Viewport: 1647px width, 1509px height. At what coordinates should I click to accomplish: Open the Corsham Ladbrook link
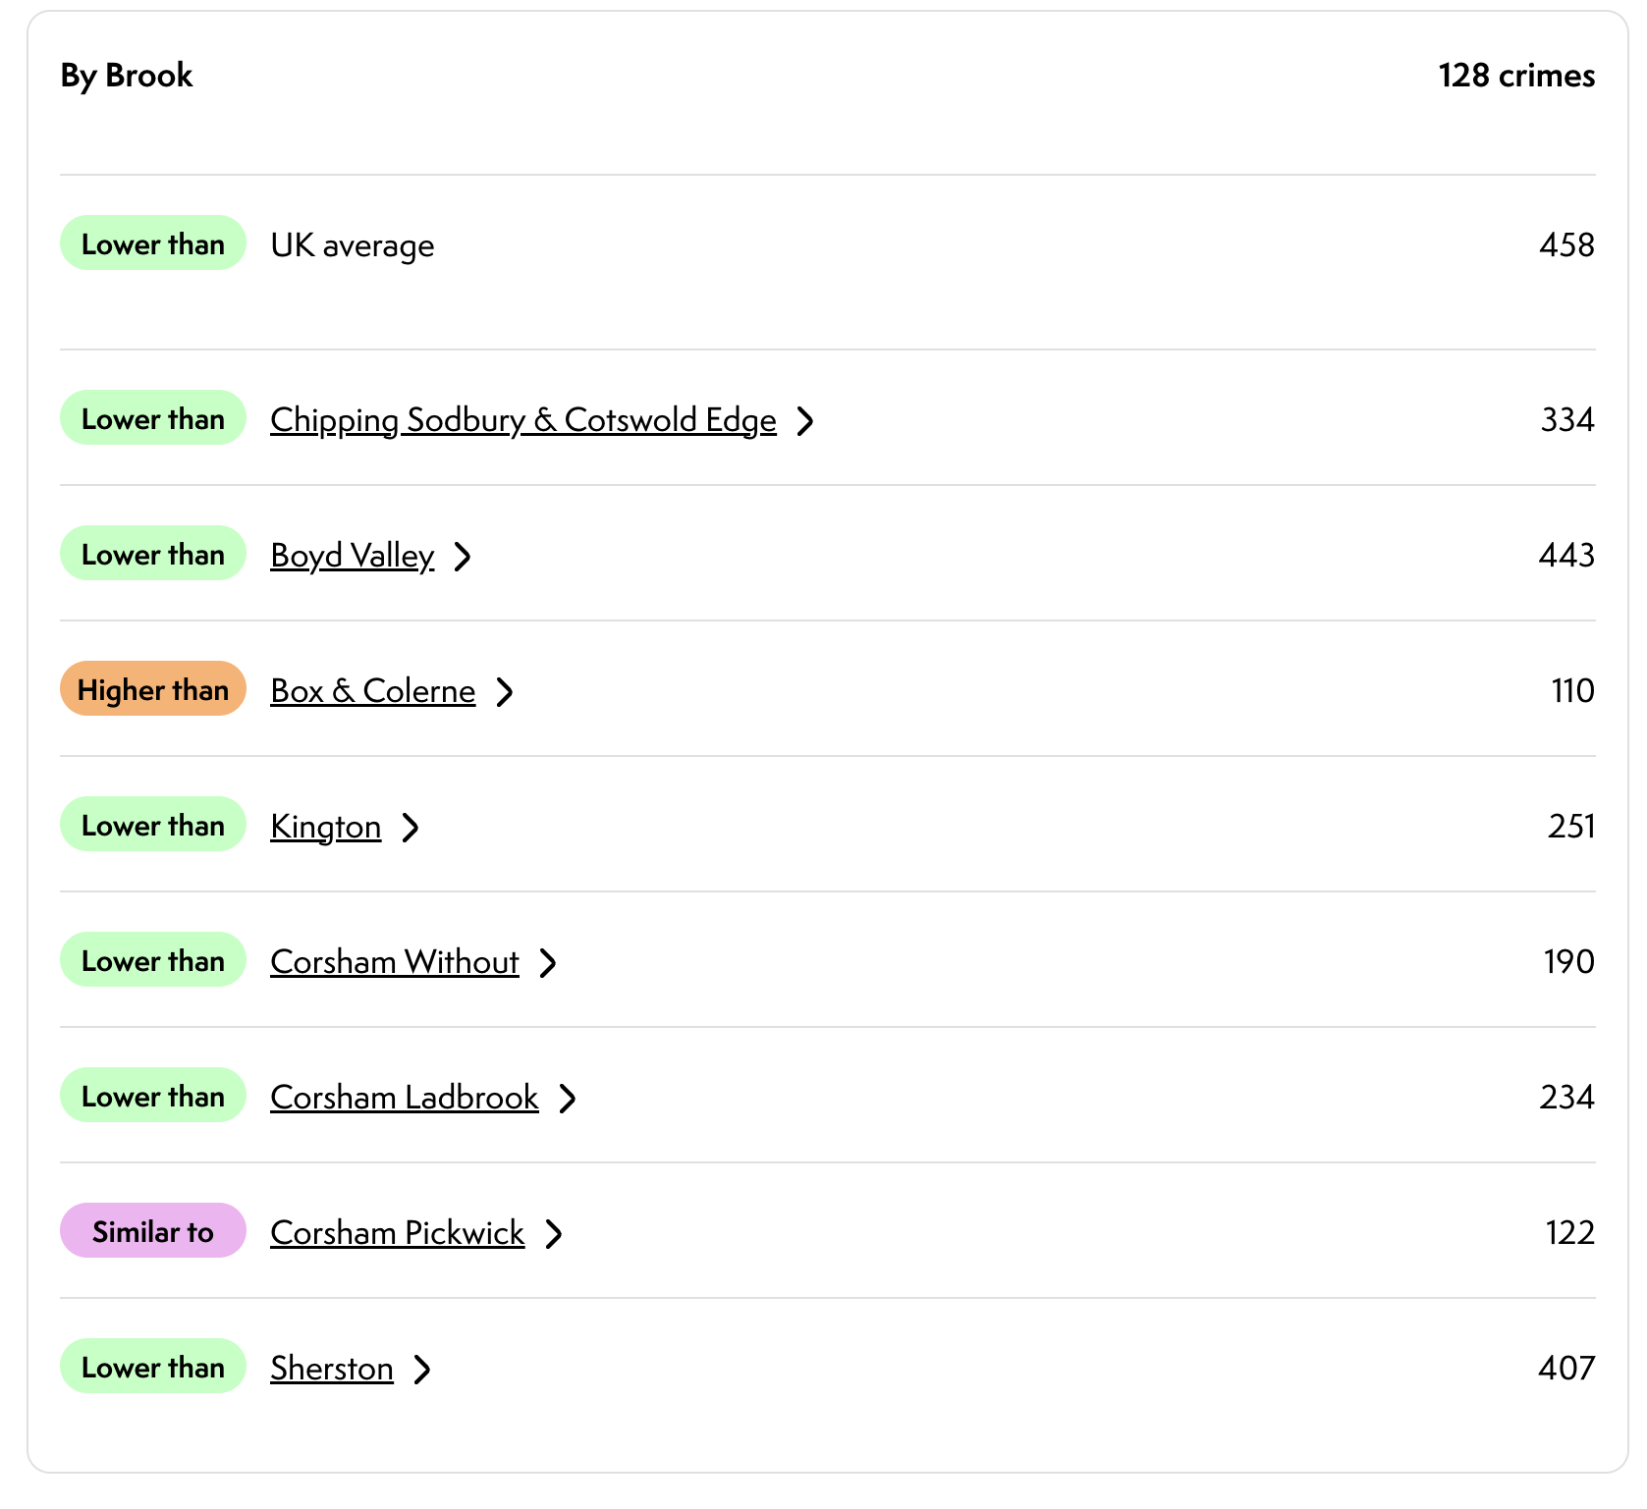pyautogui.click(x=404, y=1098)
